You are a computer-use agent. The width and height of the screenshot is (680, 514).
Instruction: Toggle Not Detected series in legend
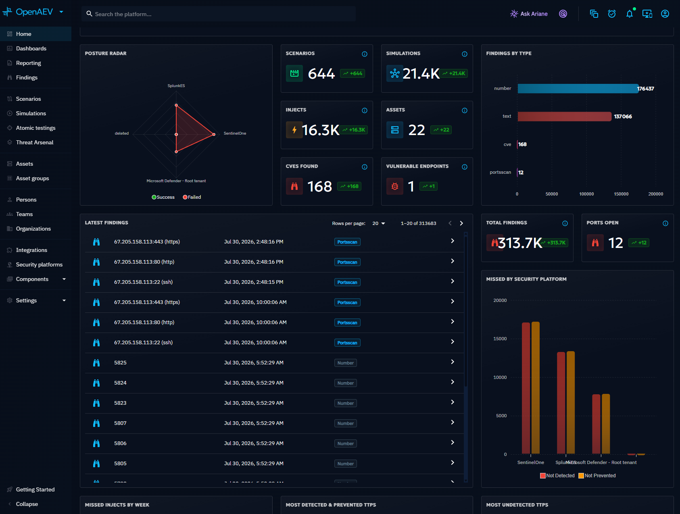(557, 476)
